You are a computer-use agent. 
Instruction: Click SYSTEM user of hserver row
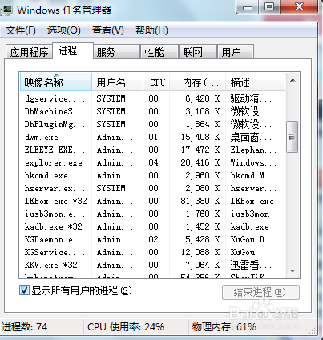pos(111,188)
